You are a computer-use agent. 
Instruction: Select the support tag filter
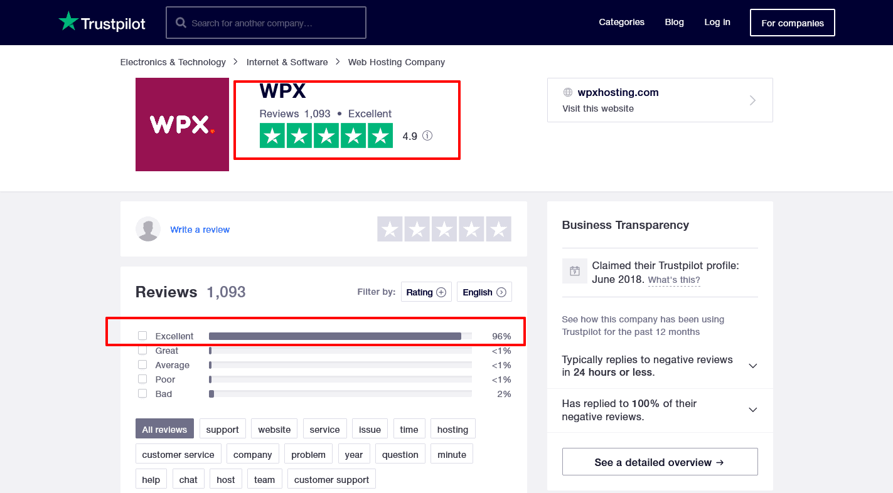[x=222, y=429]
